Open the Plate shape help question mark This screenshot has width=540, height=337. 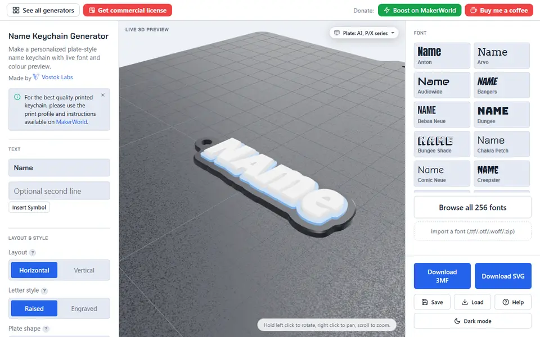(46, 329)
